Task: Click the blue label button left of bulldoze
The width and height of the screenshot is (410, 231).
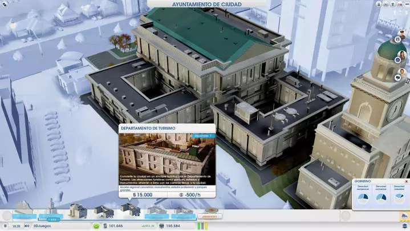Action: pyautogui.click(x=183, y=216)
